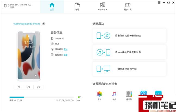This screenshot has width=176, height=112.
Task: Open the 备份和恢复 tab
Action: pos(102,7)
